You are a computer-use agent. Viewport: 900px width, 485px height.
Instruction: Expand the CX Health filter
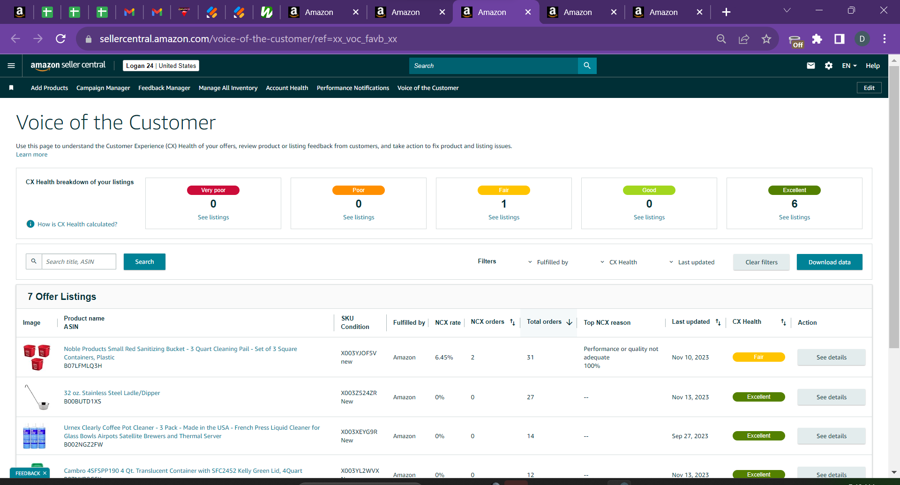tap(618, 262)
